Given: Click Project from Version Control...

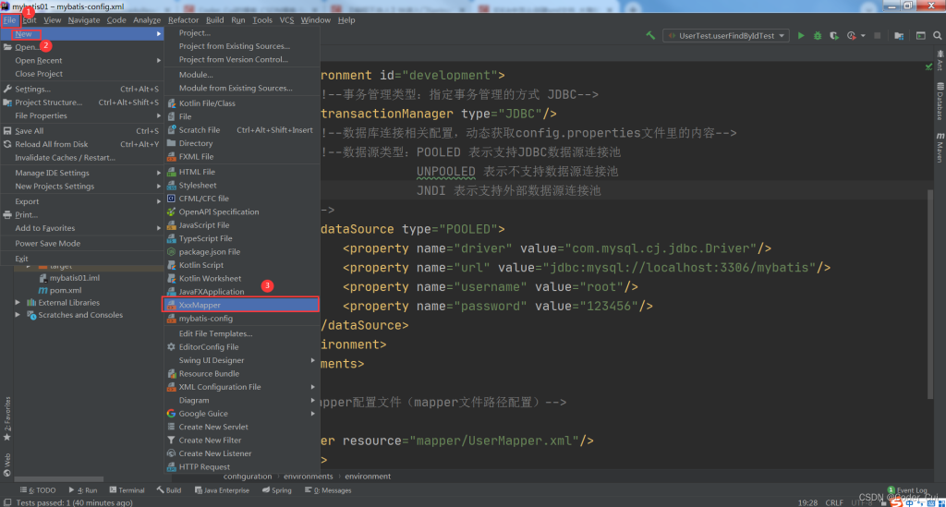Looking at the screenshot, I should point(241,59).
